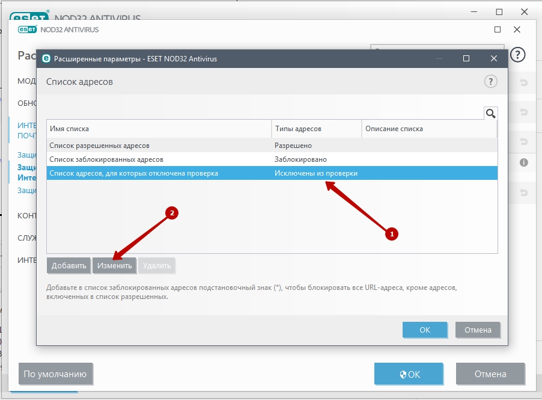Click the По умолчанию button

[55, 374]
